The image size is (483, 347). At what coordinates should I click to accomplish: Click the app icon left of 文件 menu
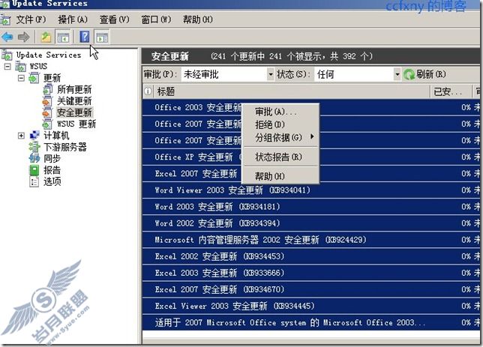5,20
